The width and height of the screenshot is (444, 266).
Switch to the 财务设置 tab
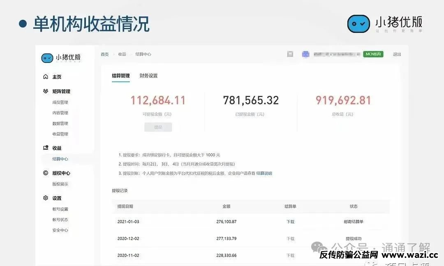[148, 76]
